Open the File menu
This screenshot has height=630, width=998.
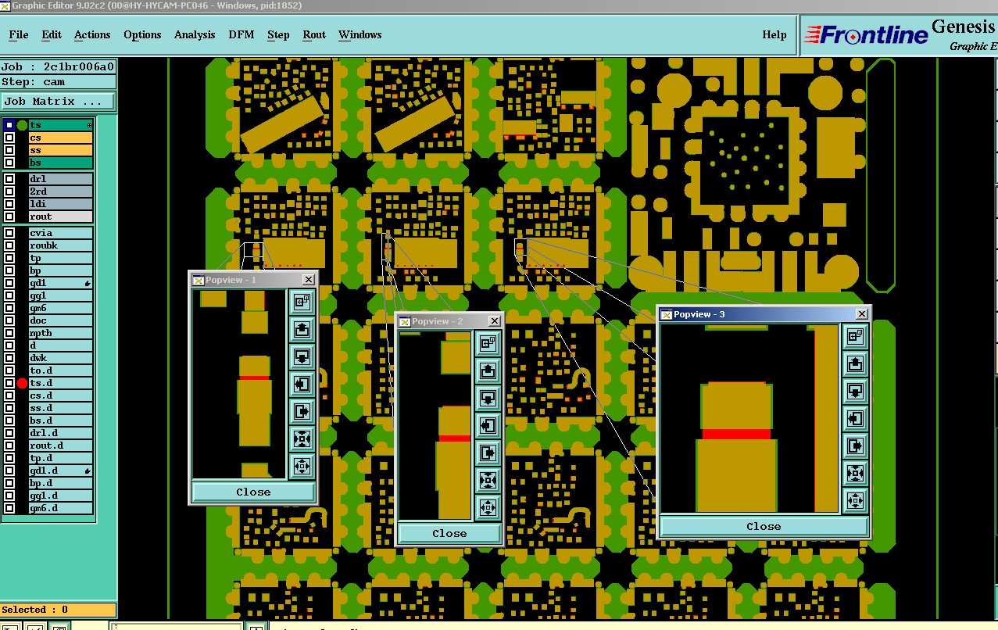[19, 34]
